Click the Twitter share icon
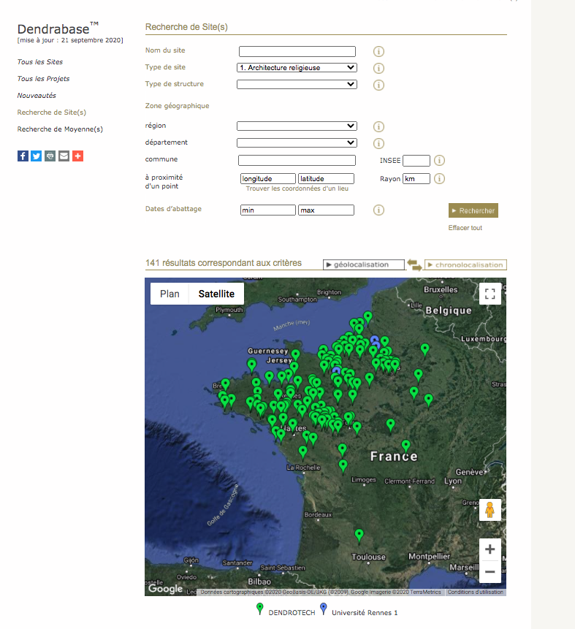The height and width of the screenshot is (629, 575). click(37, 156)
